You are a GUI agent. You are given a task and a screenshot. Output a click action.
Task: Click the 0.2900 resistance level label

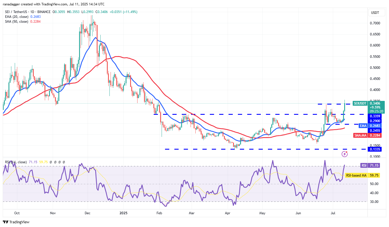pyautogui.click(x=375, y=121)
